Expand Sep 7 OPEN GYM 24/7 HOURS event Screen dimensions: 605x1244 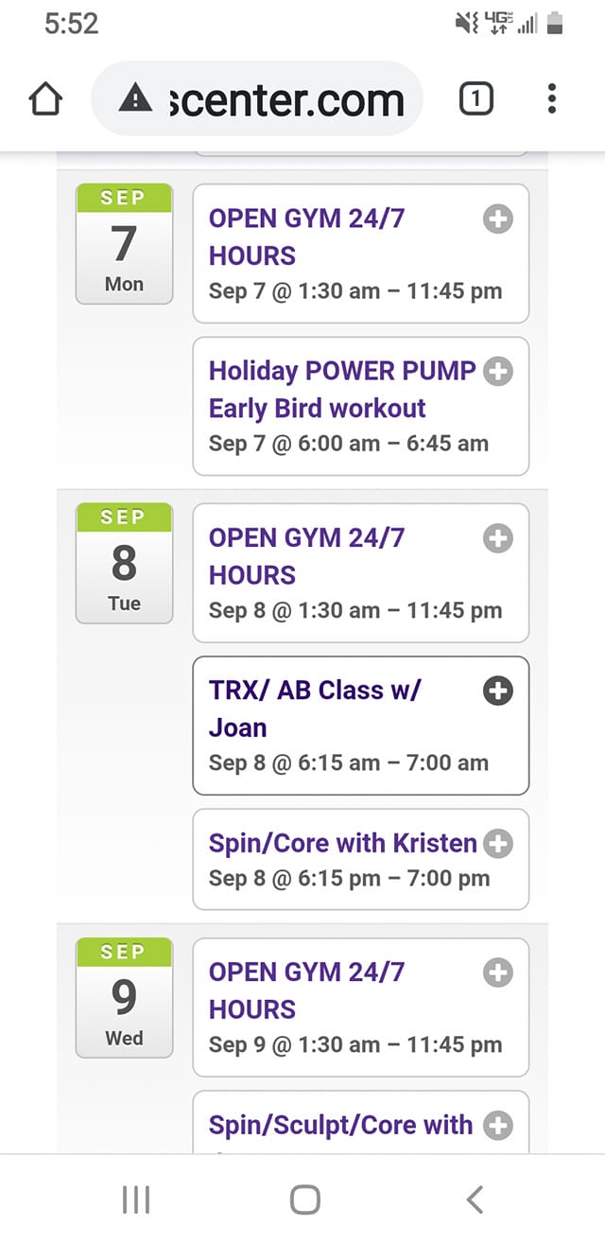point(498,220)
